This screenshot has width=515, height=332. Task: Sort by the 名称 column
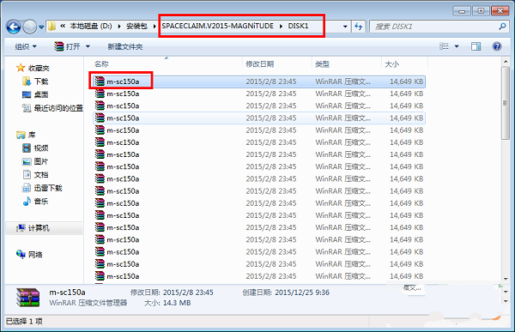tap(101, 64)
